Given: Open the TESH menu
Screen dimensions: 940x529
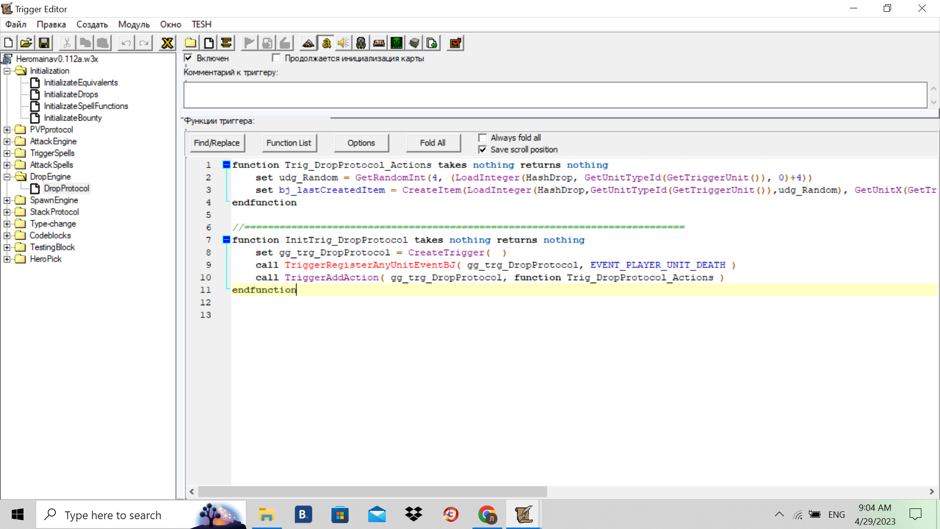Looking at the screenshot, I should click(x=201, y=24).
